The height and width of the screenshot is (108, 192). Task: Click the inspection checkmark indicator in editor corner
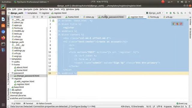click(187, 20)
